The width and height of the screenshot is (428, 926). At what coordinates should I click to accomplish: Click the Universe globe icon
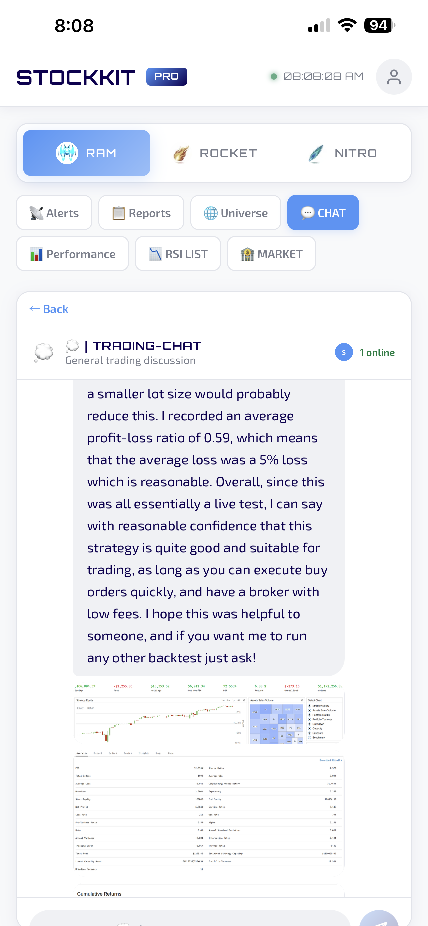tap(212, 212)
